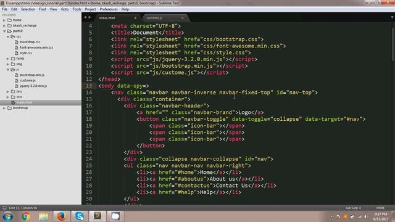Image resolution: width=395 pixels, height=222 pixels.
Task: Open Skype from the taskbar
Action: (80, 216)
